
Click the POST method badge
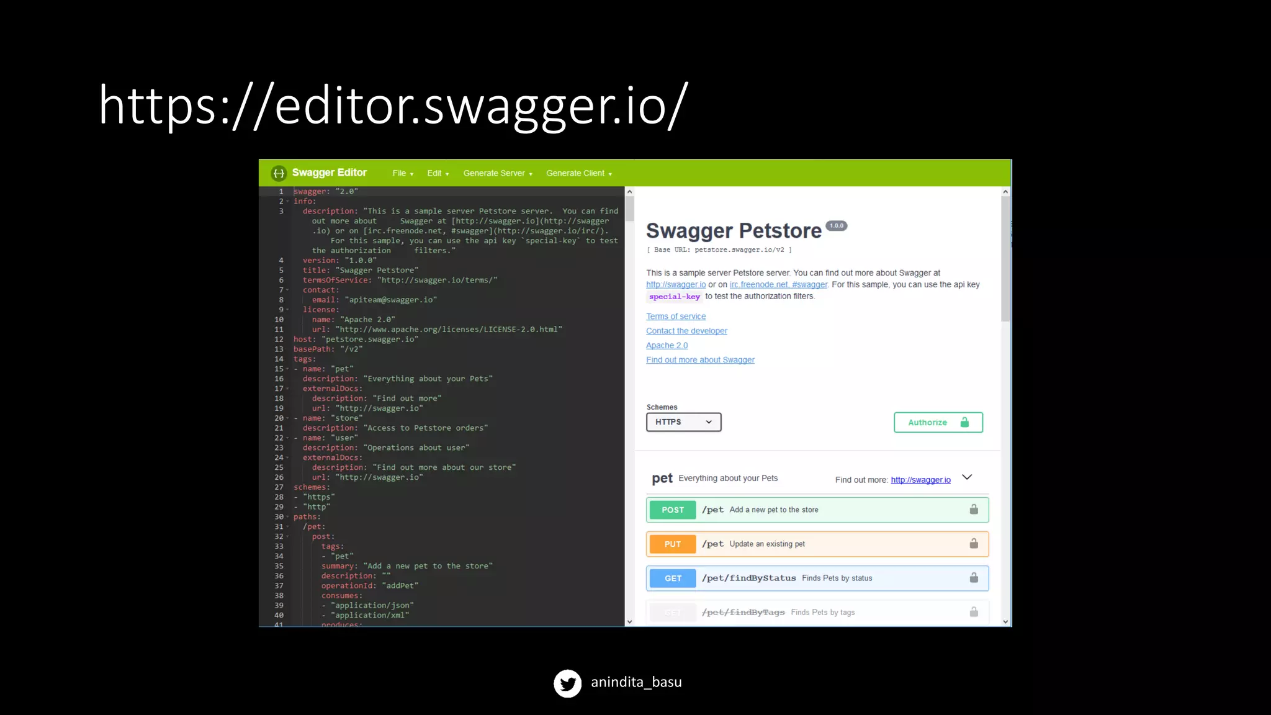click(x=673, y=510)
